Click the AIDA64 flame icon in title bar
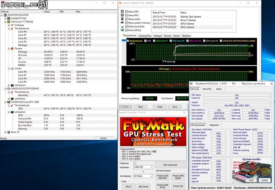This screenshot has height=190, width=275. (120, 3)
